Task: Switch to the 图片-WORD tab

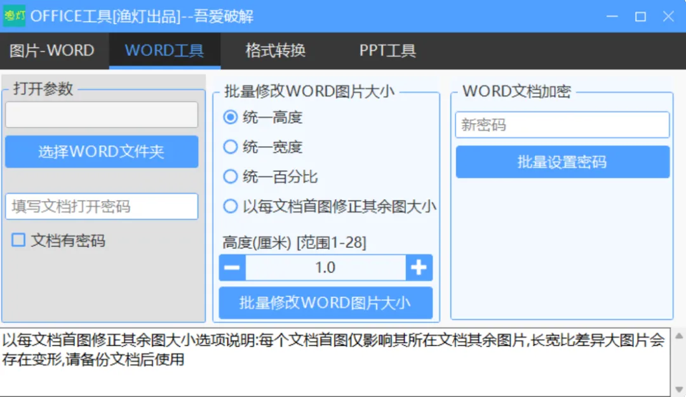Action: click(x=52, y=51)
